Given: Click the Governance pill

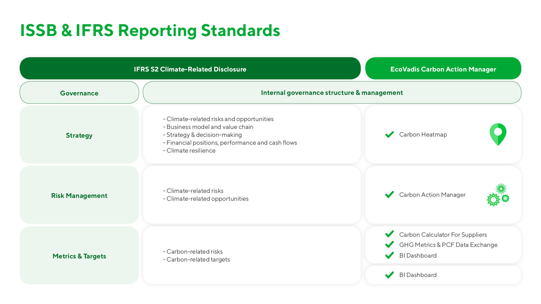Looking at the screenshot, I should [79, 93].
